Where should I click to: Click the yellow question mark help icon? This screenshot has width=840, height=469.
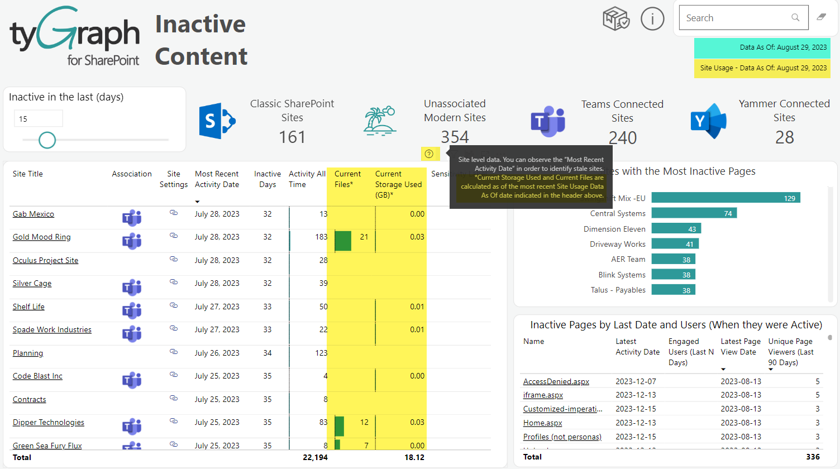pos(429,154)
